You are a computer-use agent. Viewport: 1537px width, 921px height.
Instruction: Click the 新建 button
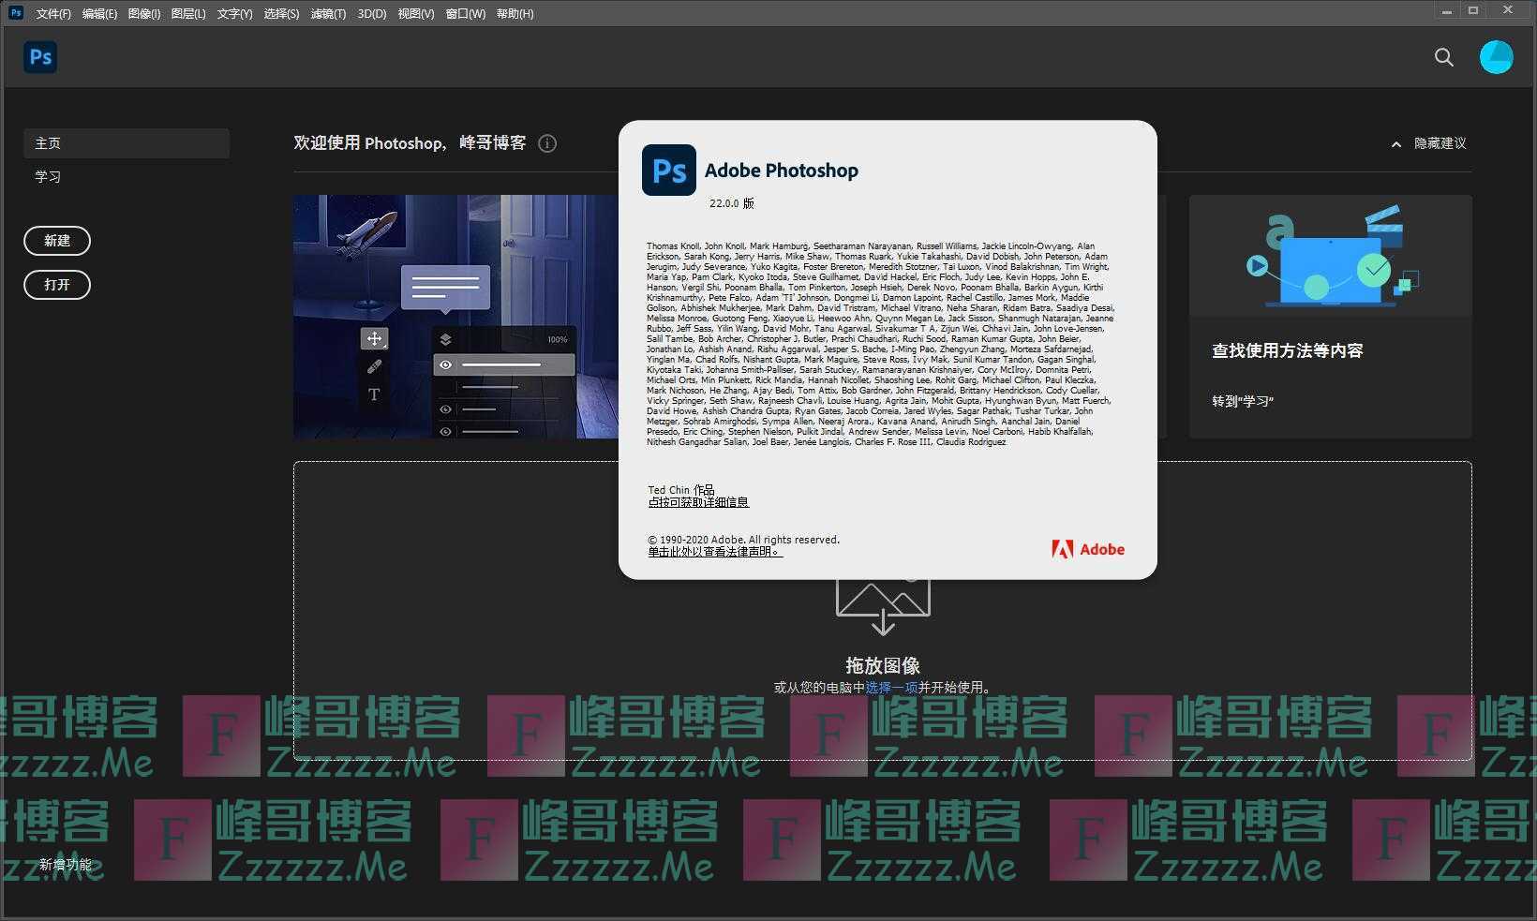[x=57, y=241]
